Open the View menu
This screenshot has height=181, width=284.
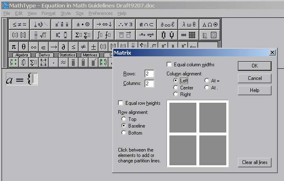pyautogui.click(x=32, y=13)
